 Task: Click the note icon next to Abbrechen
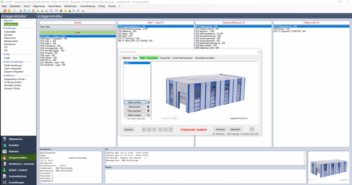[x=252, y=129]
